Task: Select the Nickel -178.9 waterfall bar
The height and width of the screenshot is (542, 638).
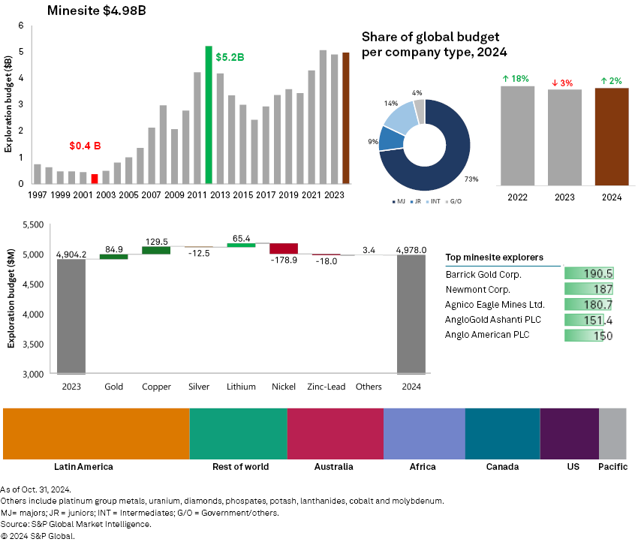Action: (x=283, y=248)
